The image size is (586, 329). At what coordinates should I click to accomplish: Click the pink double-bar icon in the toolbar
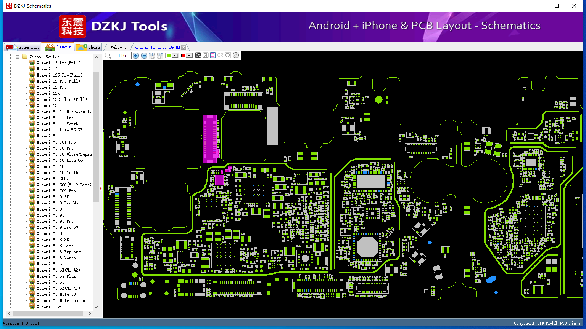(213, 56)
